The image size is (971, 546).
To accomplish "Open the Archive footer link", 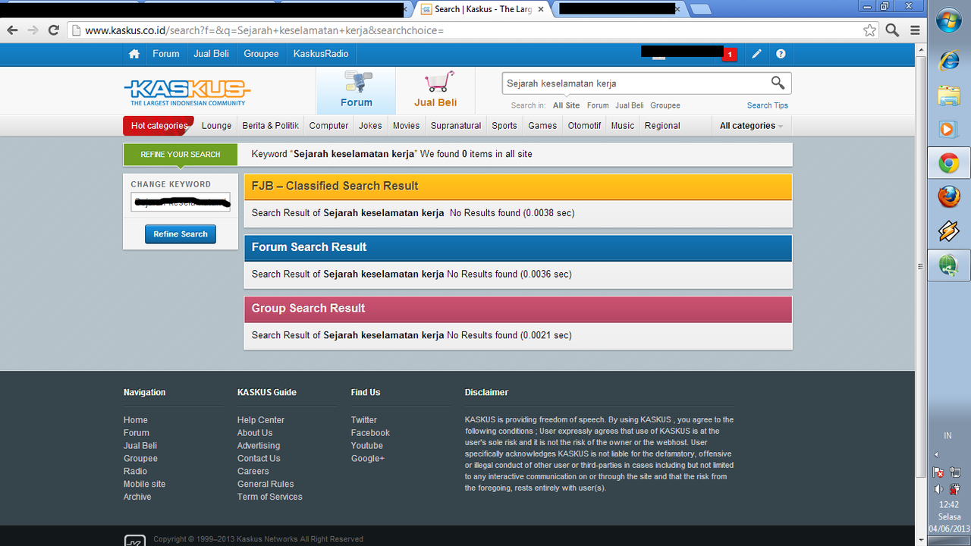I will 137,497.
